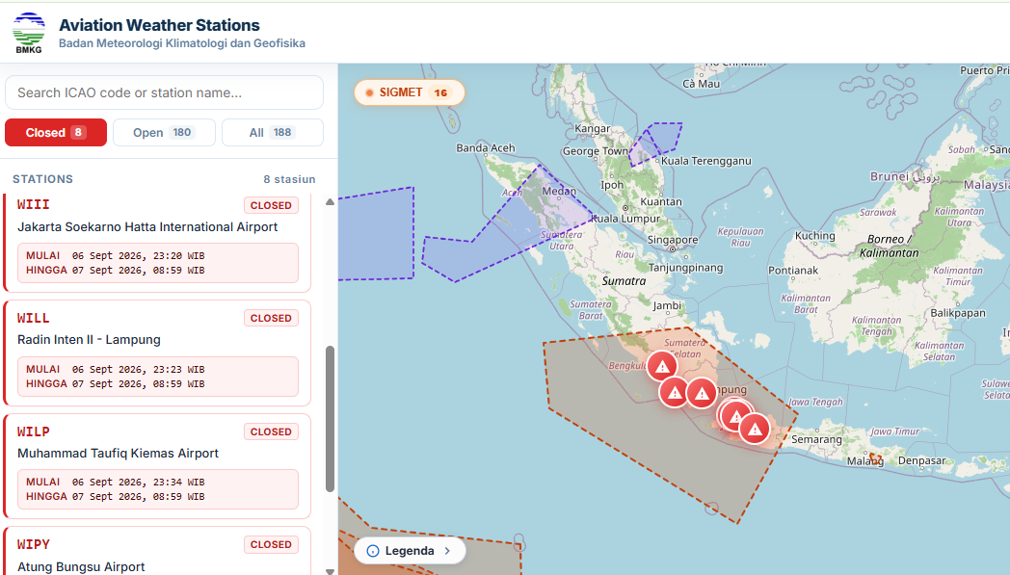Click the CLOSED badge on WIPY card
The height and width of the screenshot is (575, 1010).
tap(271, 545)
